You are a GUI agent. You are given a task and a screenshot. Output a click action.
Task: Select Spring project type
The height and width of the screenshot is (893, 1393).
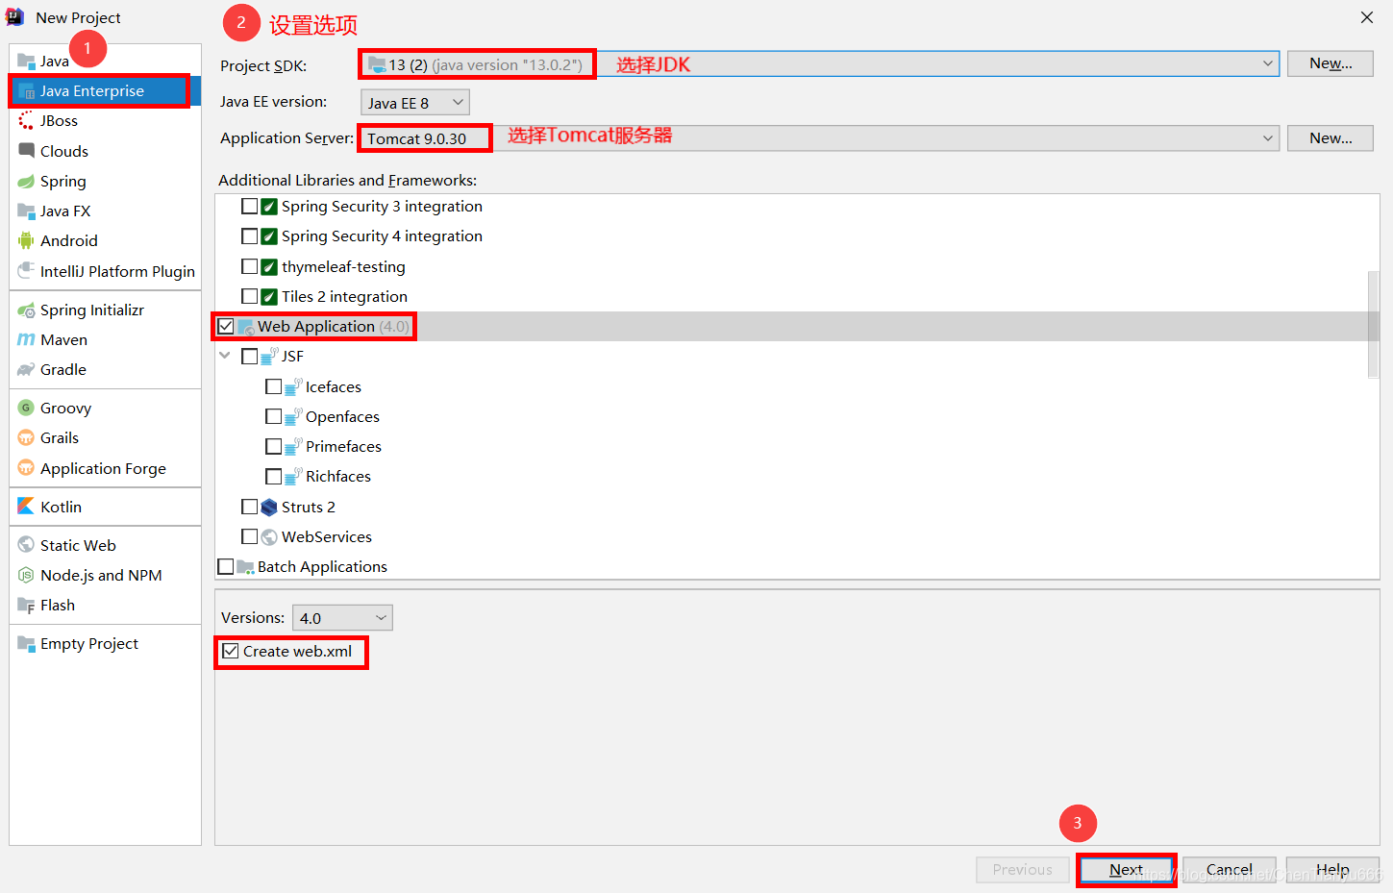(x=105, y=182)
